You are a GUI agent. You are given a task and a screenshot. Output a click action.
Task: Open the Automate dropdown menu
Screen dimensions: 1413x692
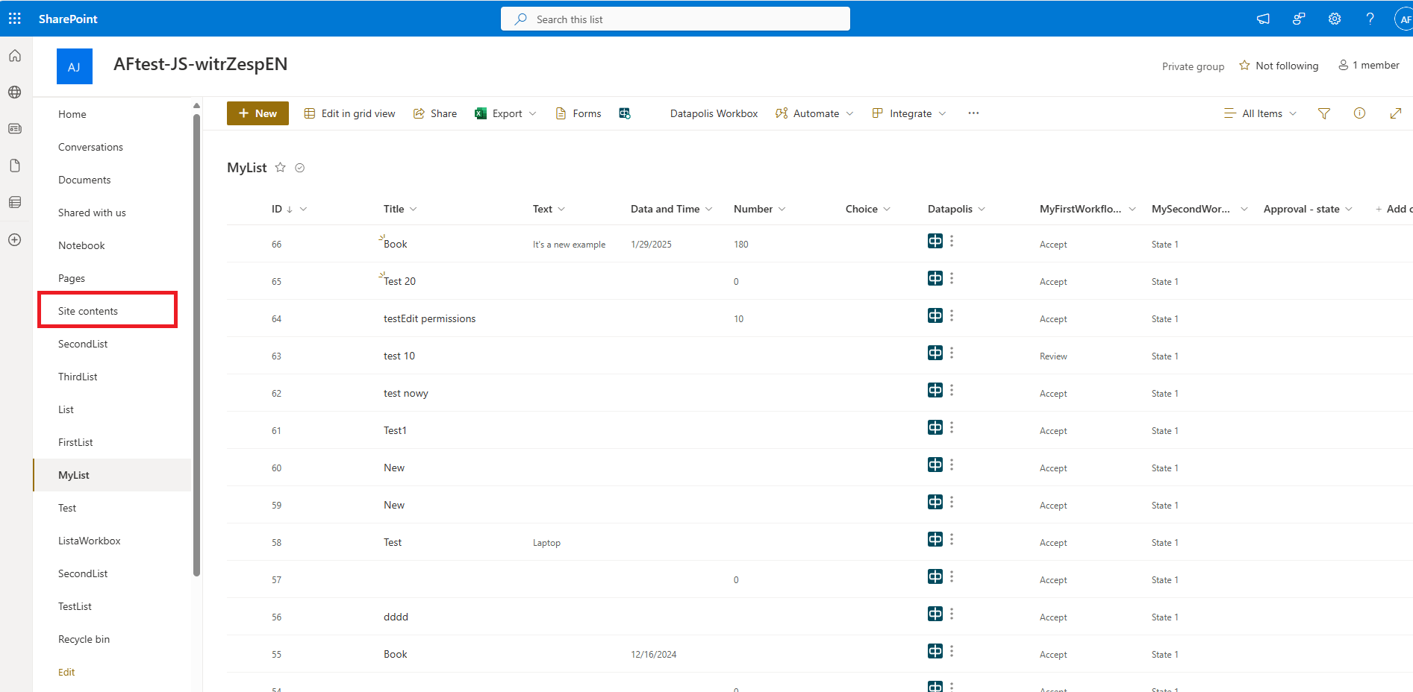pyautogui.click(x=814, y=113)
